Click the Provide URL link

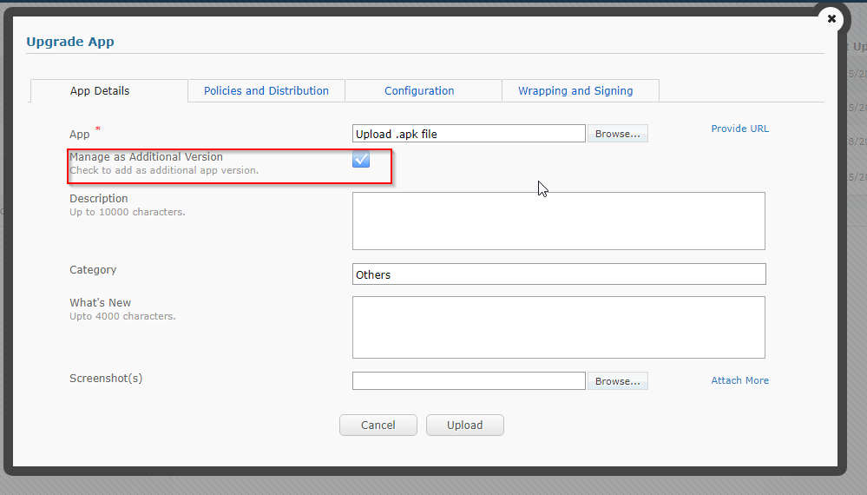click(739, 129)
